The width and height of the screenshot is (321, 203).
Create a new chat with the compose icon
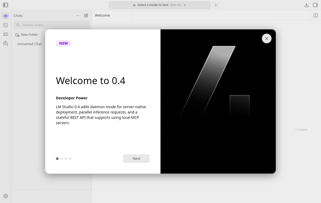tap(86, 15)
